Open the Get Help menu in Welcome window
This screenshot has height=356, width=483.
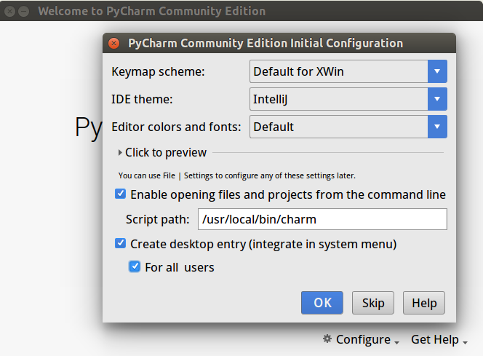click(x=439, y=339)
